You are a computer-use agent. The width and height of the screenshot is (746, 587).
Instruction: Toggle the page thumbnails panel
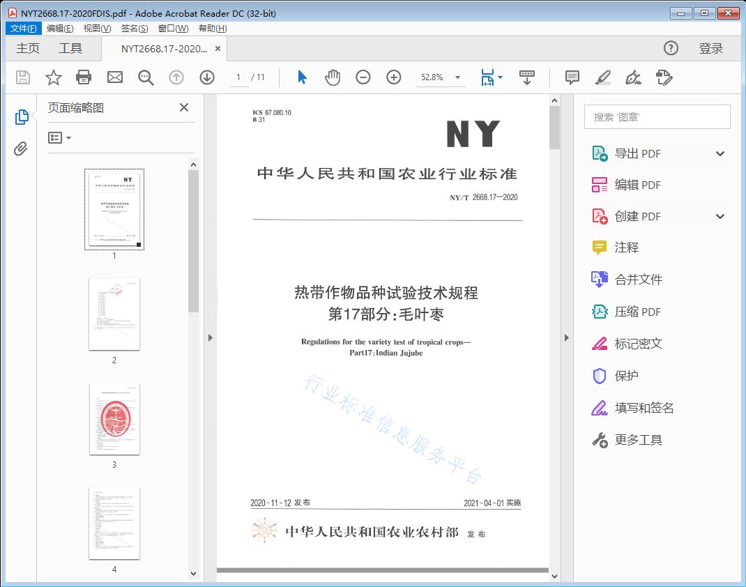coord(21,117)
